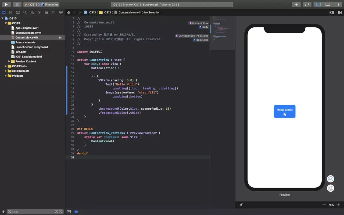This screenshot has height=215, width=344.
Task: Show the source control navigator
Action: tap(11, 12)
